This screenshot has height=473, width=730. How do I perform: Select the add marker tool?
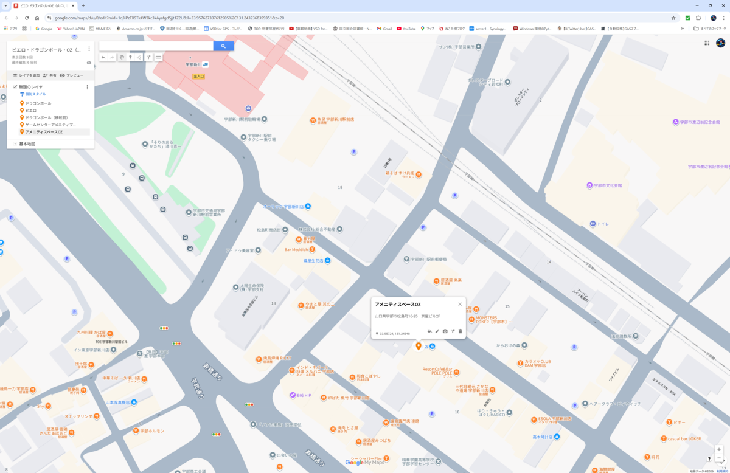point(130,57)
